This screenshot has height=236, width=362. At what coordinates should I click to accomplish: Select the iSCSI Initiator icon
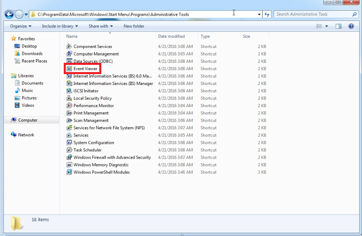69,91
